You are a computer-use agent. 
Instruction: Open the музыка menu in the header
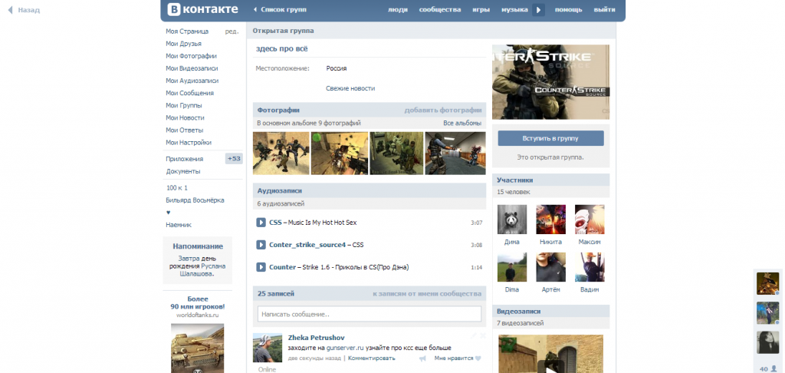click(x=514, y=10)
